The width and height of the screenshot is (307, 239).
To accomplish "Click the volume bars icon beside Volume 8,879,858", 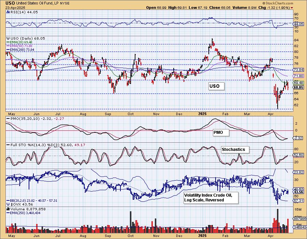I will pos(8,209).
